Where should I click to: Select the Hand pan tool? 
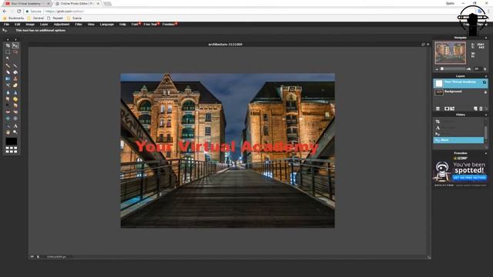tap(8, 132)
